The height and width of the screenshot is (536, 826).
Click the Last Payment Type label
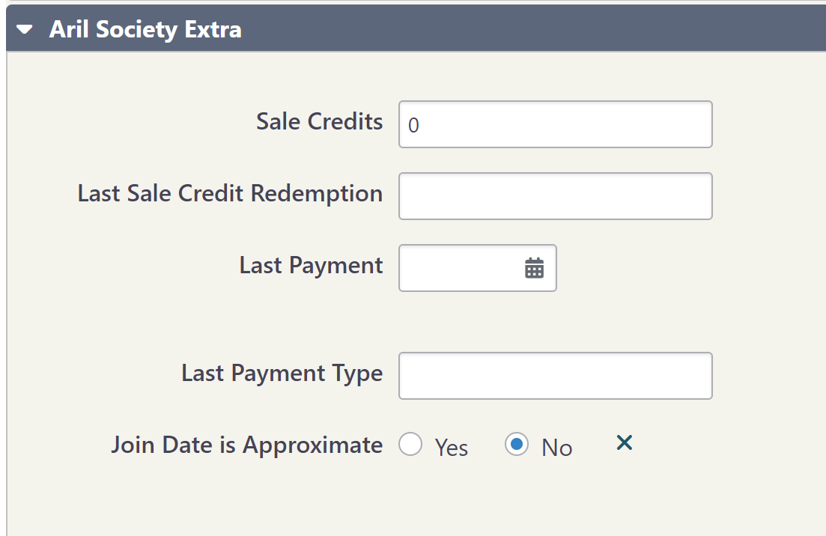pos(282,374)
